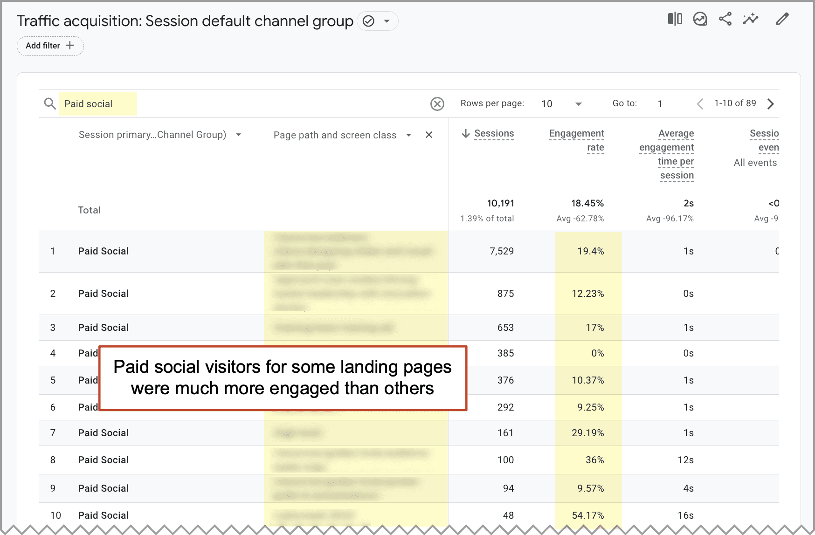Viewport: 815px width, 535px height.
Task: Open Session primary Channel Group dimension dropdown
Action: pos(160,135)
